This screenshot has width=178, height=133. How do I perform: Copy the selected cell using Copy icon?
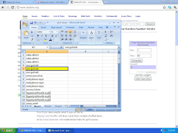pyautogui.click(x=32, y=36)
